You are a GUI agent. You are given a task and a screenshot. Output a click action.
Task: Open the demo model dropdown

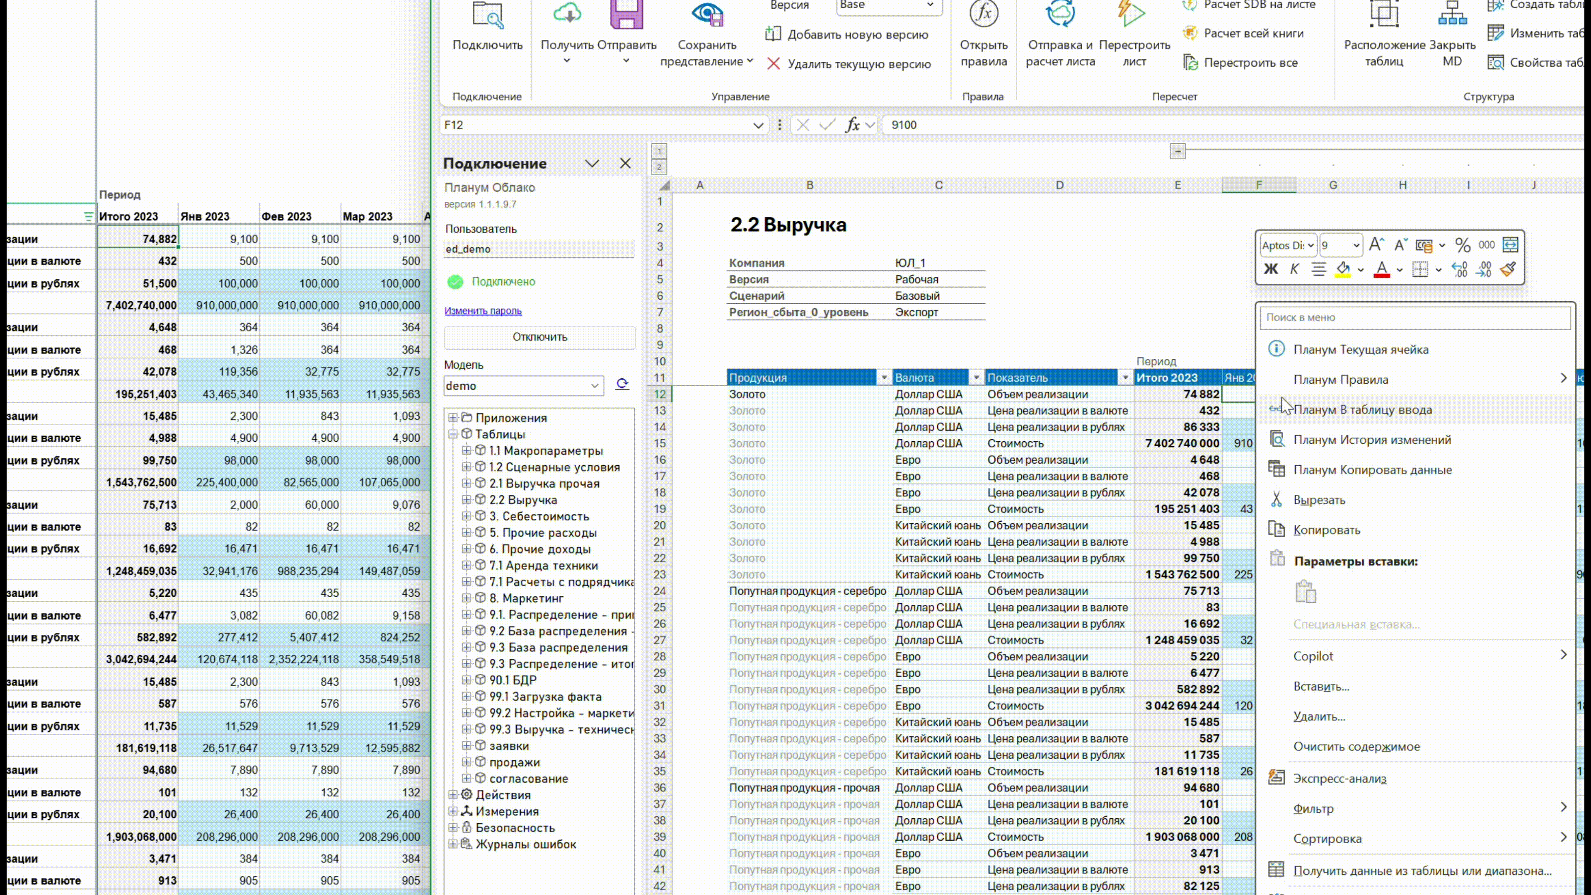(x=594, y=386)
